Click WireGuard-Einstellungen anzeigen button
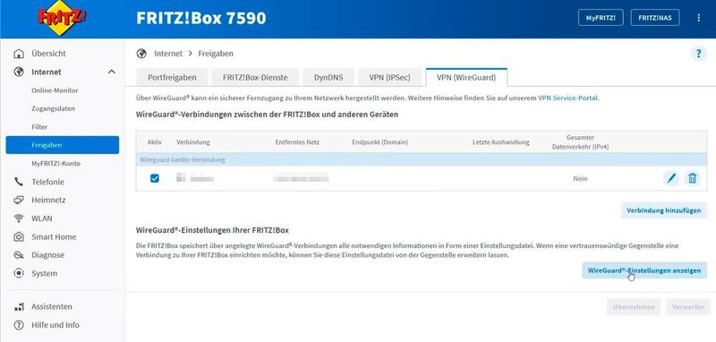This screenshot has width=716, height=342. [x=644, y=270]
